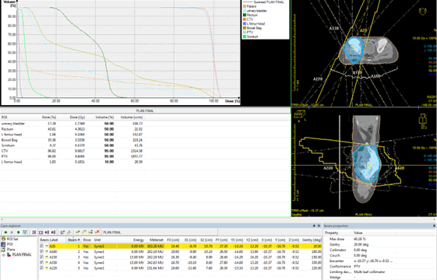
Task: Select Plans in Case explorer tree
Action: point(11,250)
